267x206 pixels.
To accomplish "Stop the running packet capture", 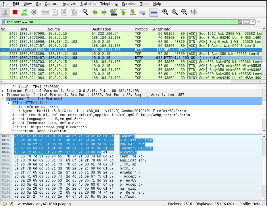I will point(15,12).
